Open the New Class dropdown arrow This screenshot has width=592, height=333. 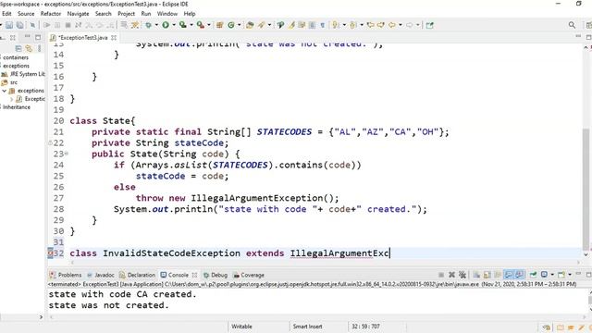tap(239, 25)
